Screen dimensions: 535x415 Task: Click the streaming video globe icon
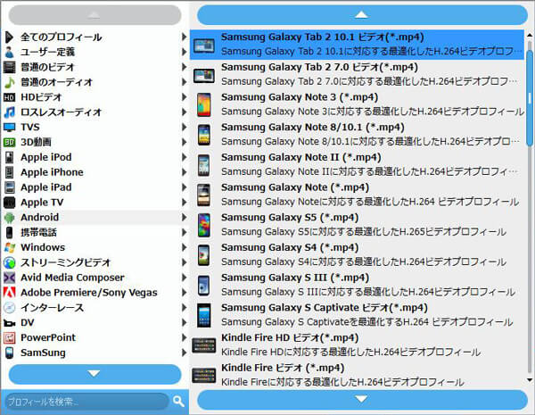point(9,262)
